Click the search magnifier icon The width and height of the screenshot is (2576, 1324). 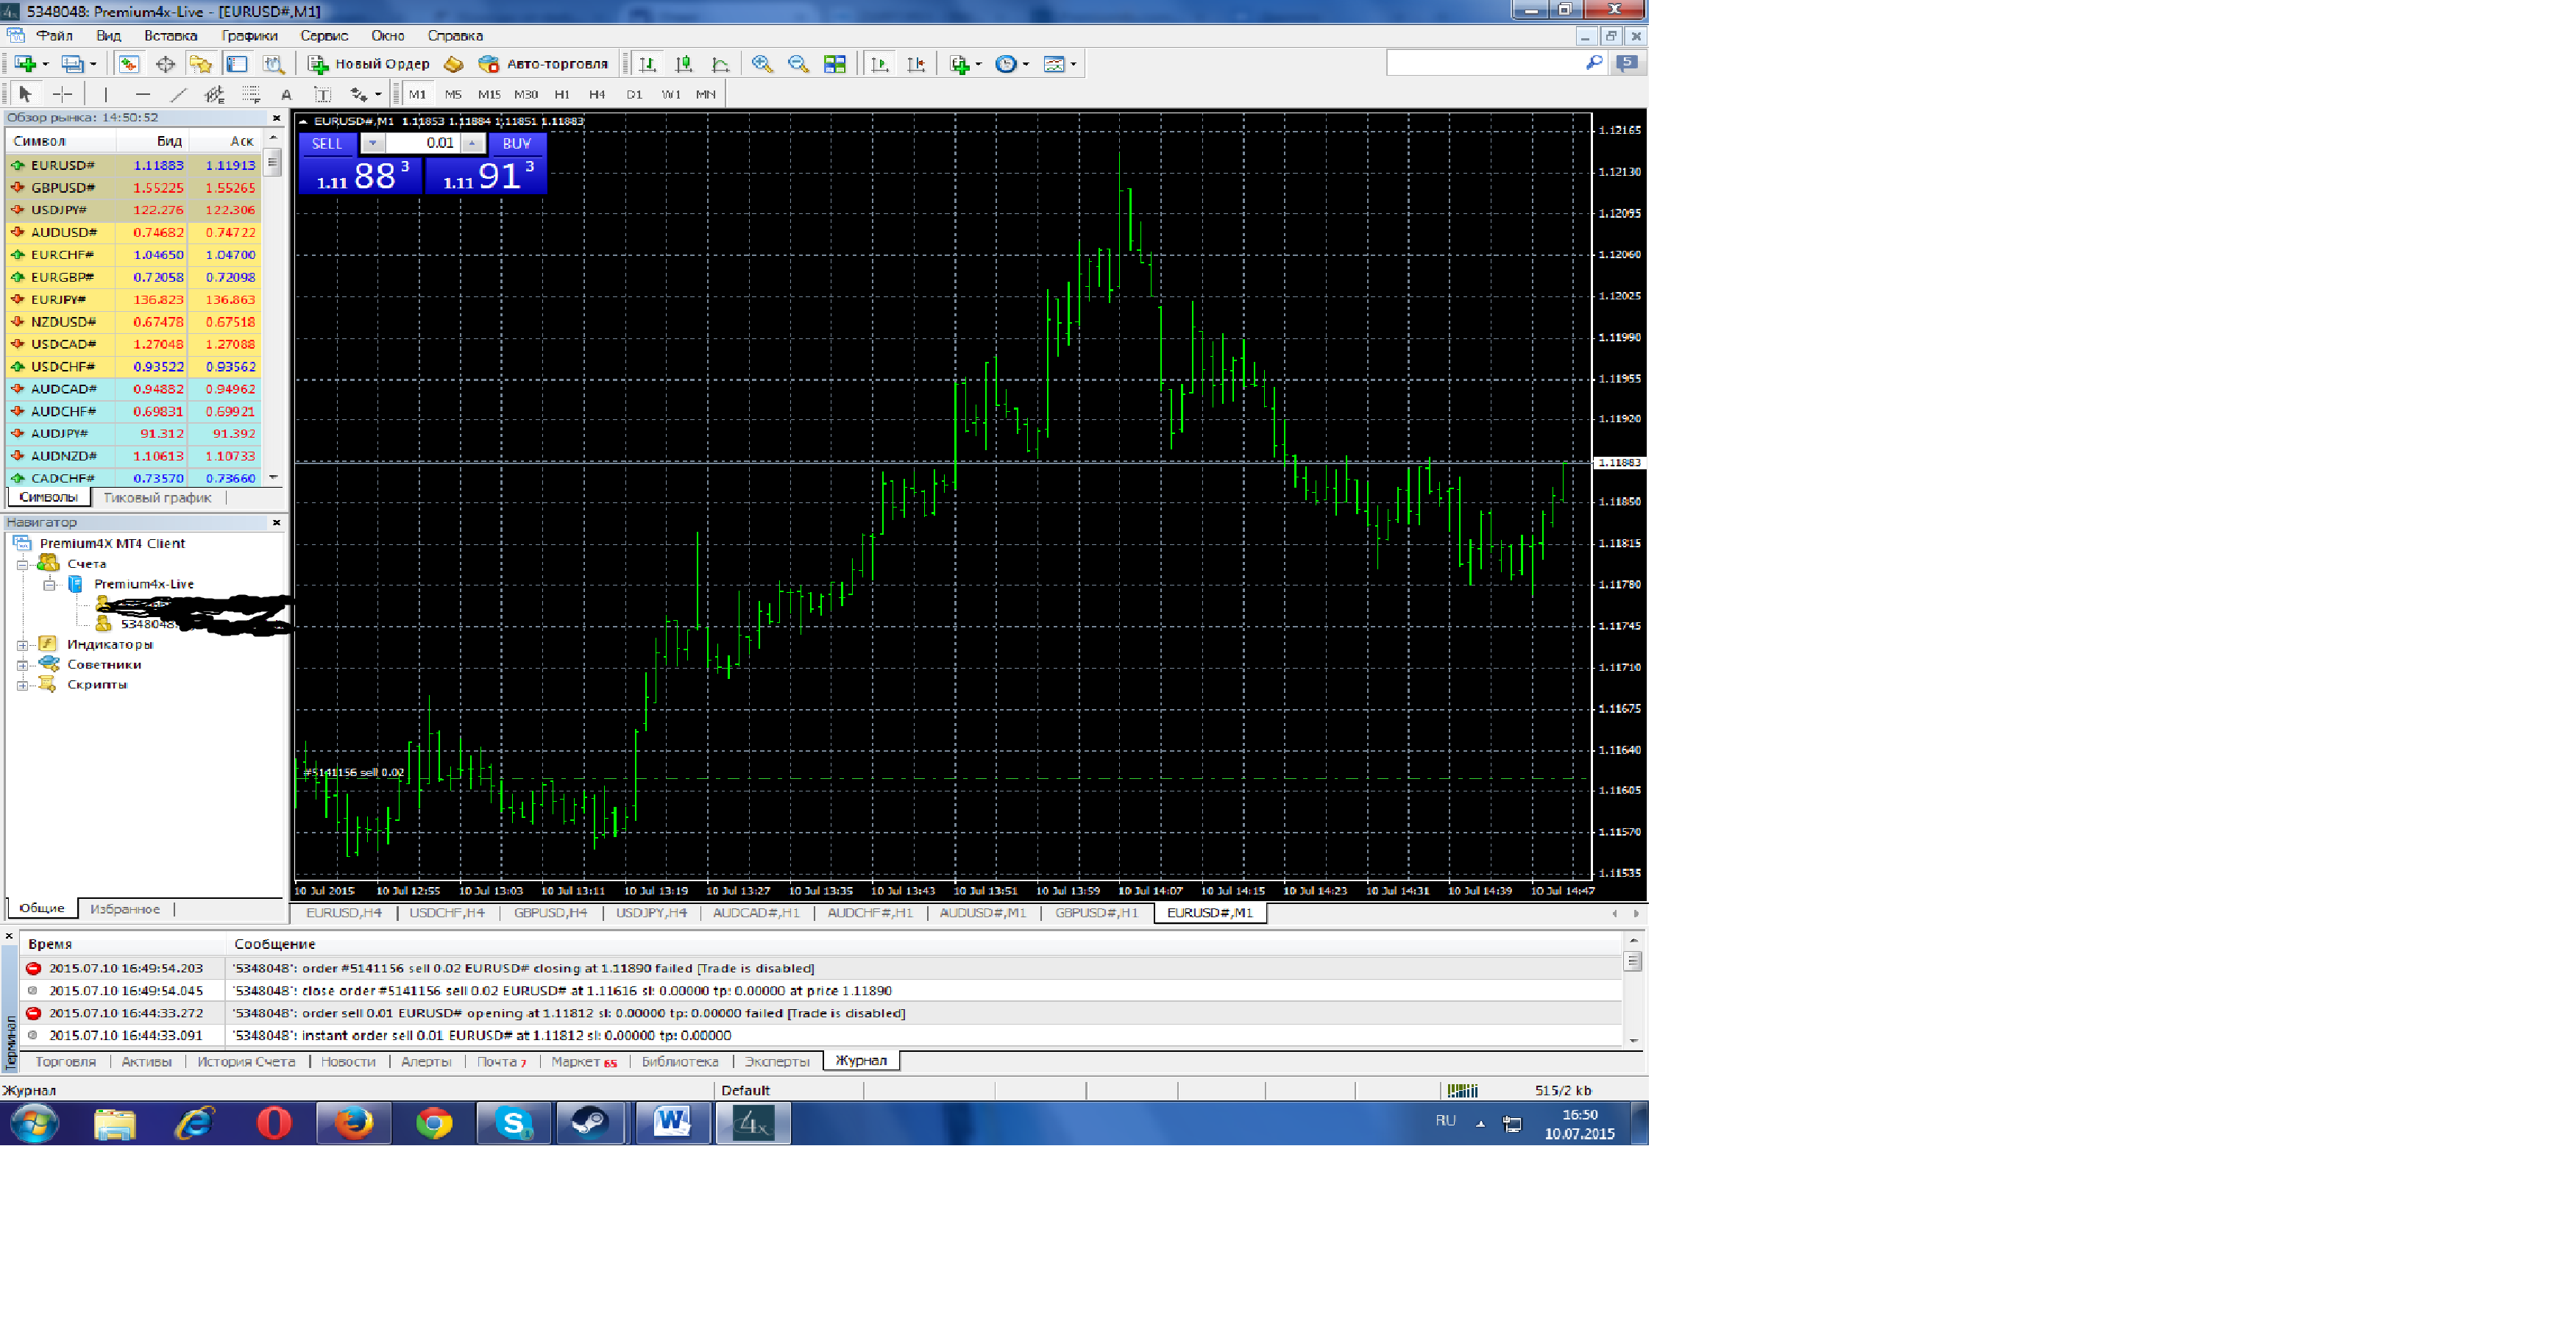(x=1594, y=63)
